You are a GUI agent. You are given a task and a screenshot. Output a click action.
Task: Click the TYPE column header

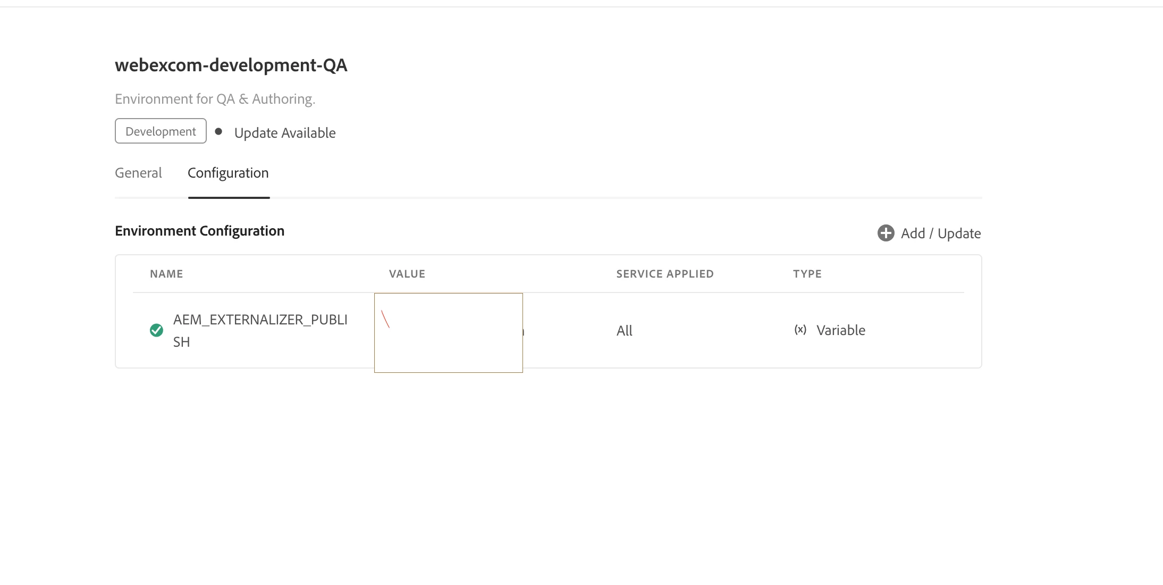(807, 274)
